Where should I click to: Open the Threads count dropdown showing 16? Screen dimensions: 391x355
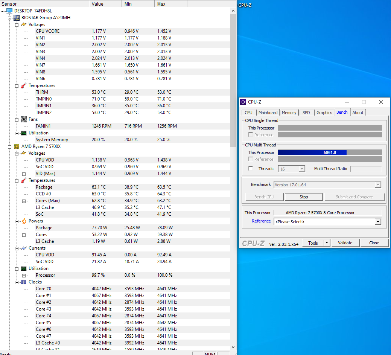point(302,169)
